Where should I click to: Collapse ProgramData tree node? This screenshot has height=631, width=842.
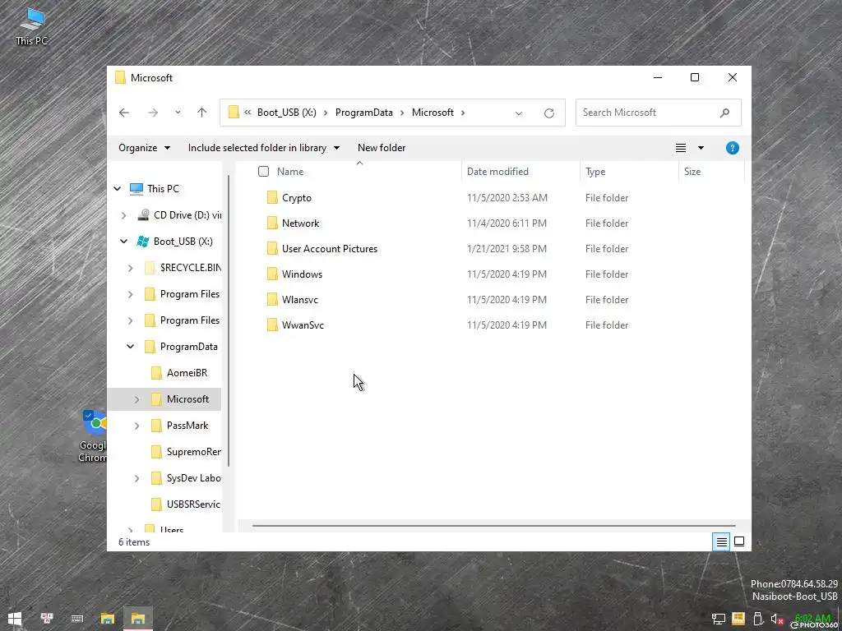[x=130, y=347]
